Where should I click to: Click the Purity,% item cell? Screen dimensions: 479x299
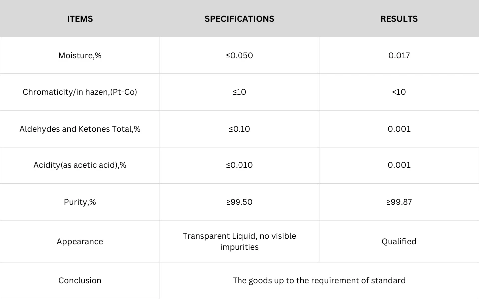point(80,202)
